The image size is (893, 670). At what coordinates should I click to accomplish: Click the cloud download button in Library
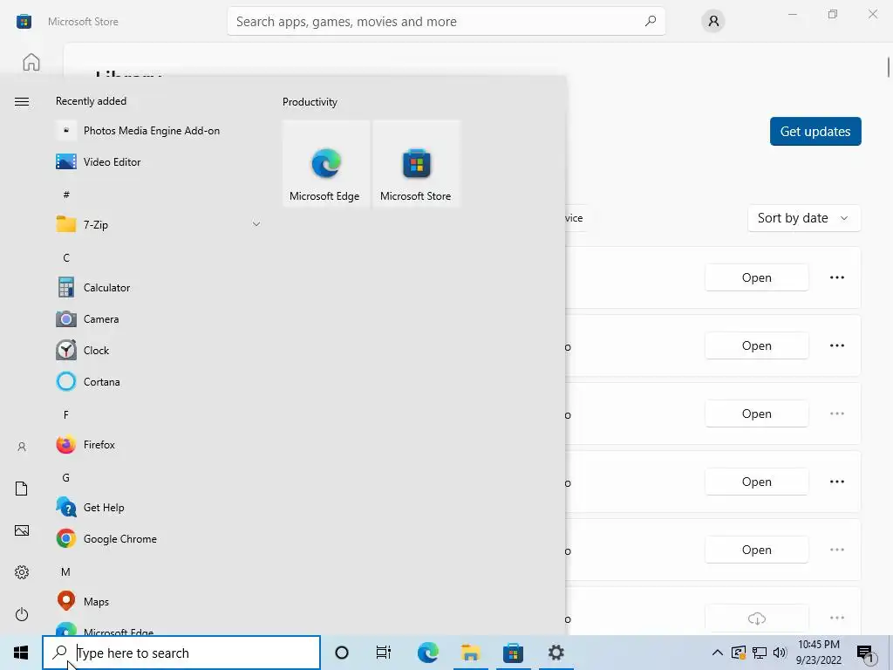click(x=756, y=619)
